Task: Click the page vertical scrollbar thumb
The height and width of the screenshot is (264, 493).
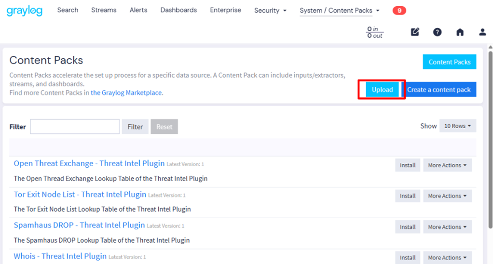Action: [x=490, y=140]
